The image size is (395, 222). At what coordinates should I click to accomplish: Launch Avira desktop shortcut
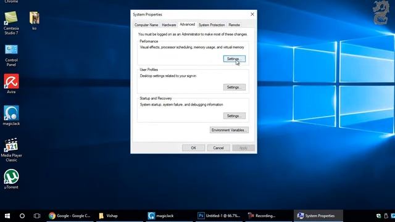pyautogui.click(x=11, y=84)
